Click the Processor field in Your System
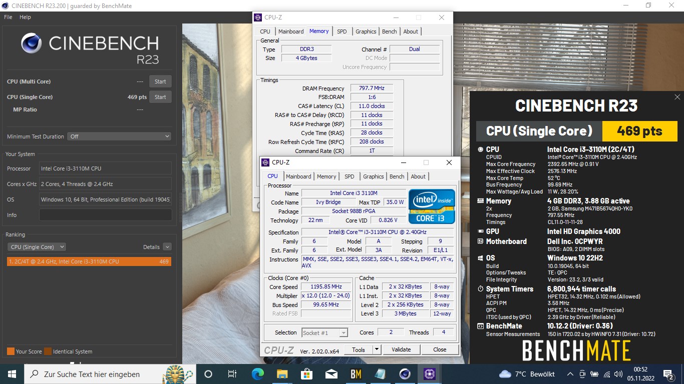Viewport: 684px width, 384px height. click(x=105, y=168)
